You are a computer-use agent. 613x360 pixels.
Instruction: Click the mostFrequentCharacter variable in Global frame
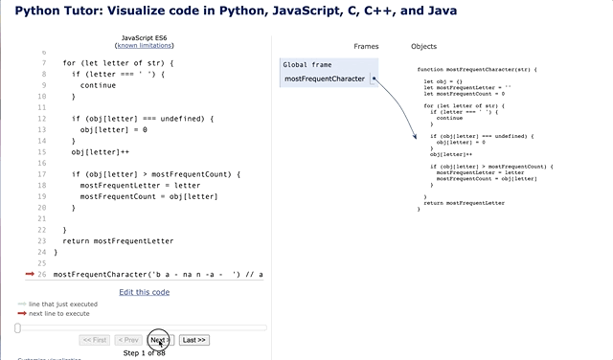(325, 79)
